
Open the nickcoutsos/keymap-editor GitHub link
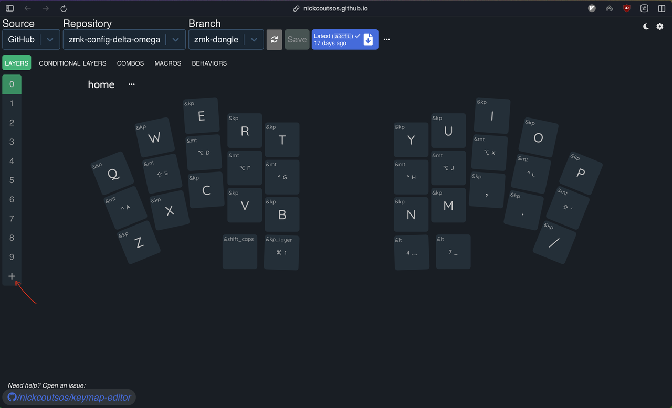(70, 398)
